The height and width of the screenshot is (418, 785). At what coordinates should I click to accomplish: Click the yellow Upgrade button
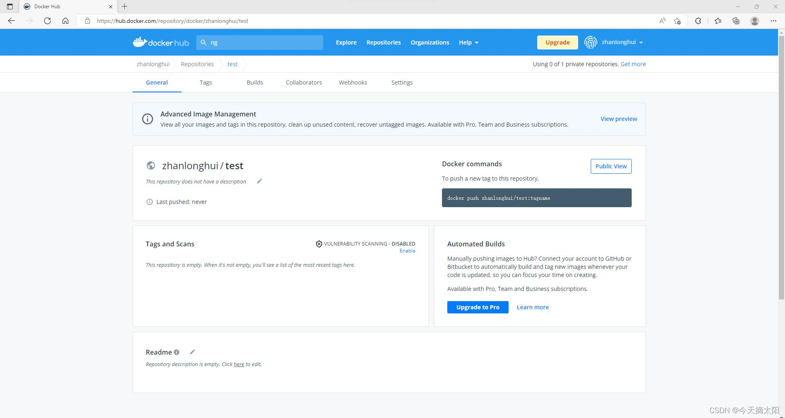558,42
